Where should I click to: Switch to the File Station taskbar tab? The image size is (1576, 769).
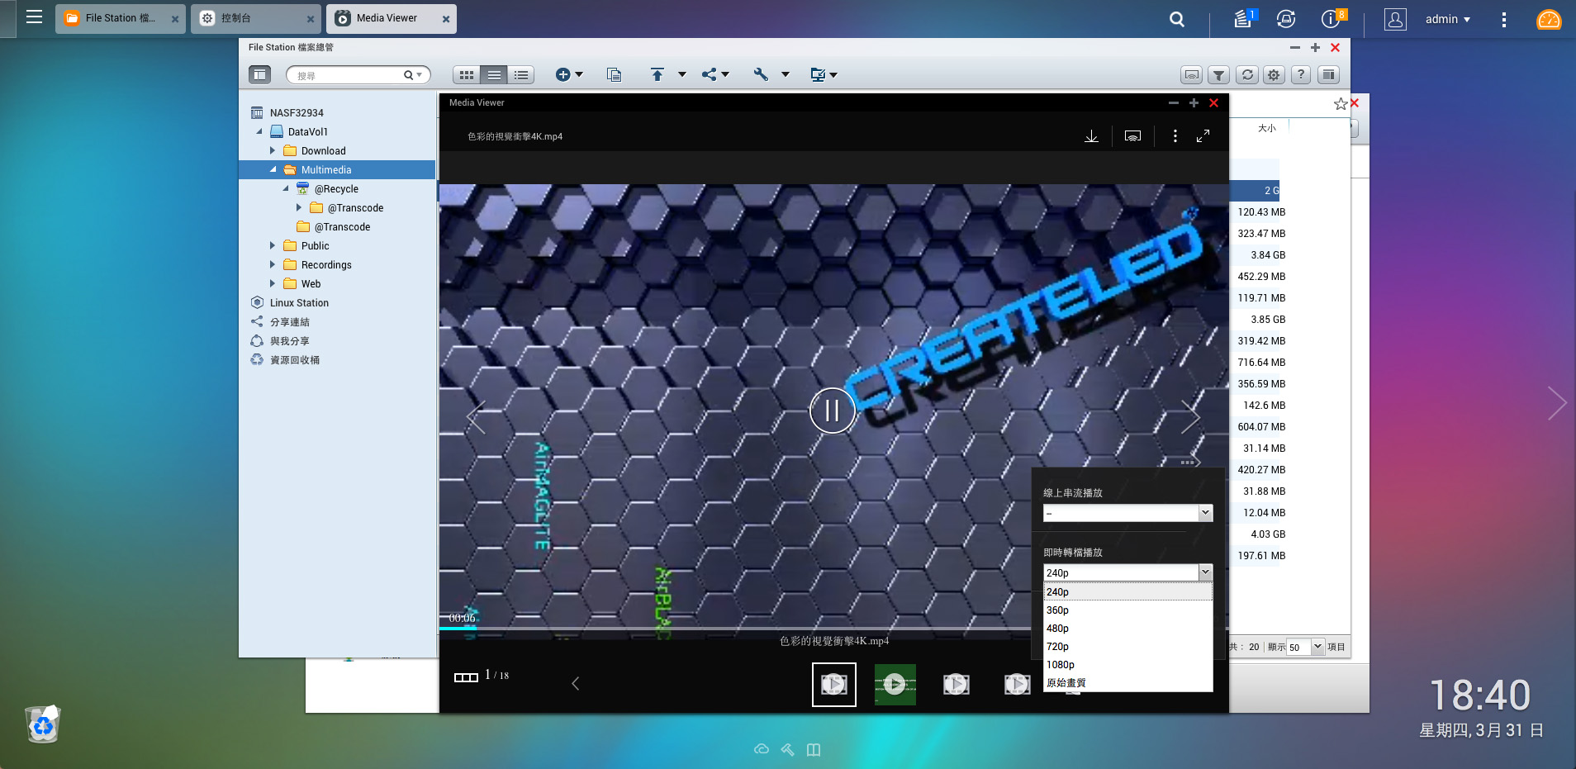pos(121,18)
